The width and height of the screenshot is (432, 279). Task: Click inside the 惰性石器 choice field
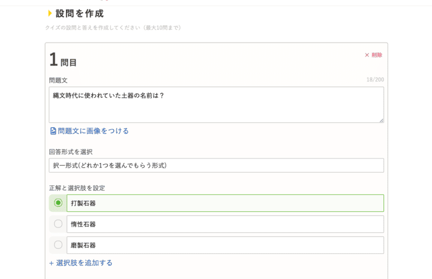click(225, 224)
